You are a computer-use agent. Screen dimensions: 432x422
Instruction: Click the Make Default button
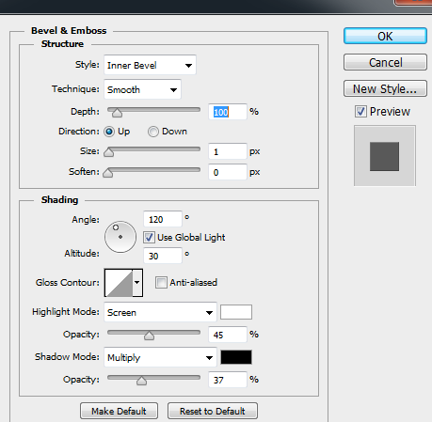pos(119,411)
